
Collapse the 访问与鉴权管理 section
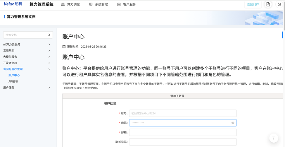(49, 69)
